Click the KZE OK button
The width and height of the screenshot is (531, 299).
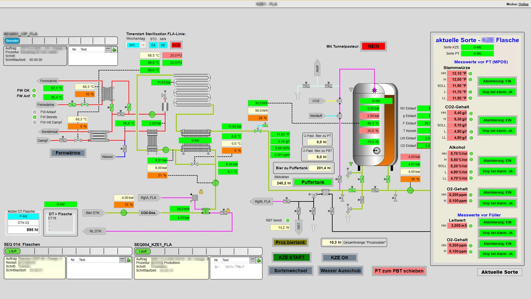[x=339, y=258]
